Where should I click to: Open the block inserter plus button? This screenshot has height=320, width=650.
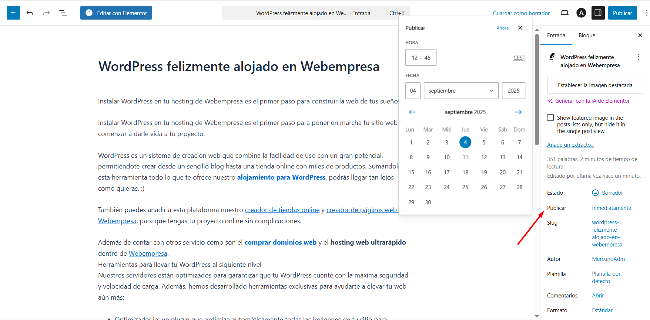pyautogui.click(x=13, y=13)
